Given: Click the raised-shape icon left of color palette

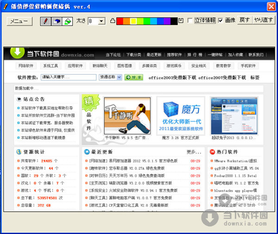Looking at the screenshot, I should 113,21.
